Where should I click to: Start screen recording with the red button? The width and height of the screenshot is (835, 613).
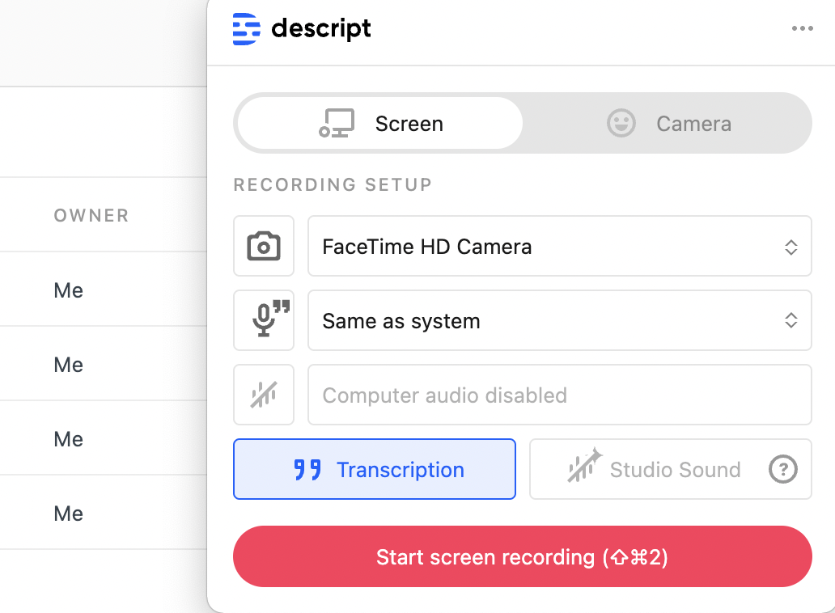click(x=523, y=556)
